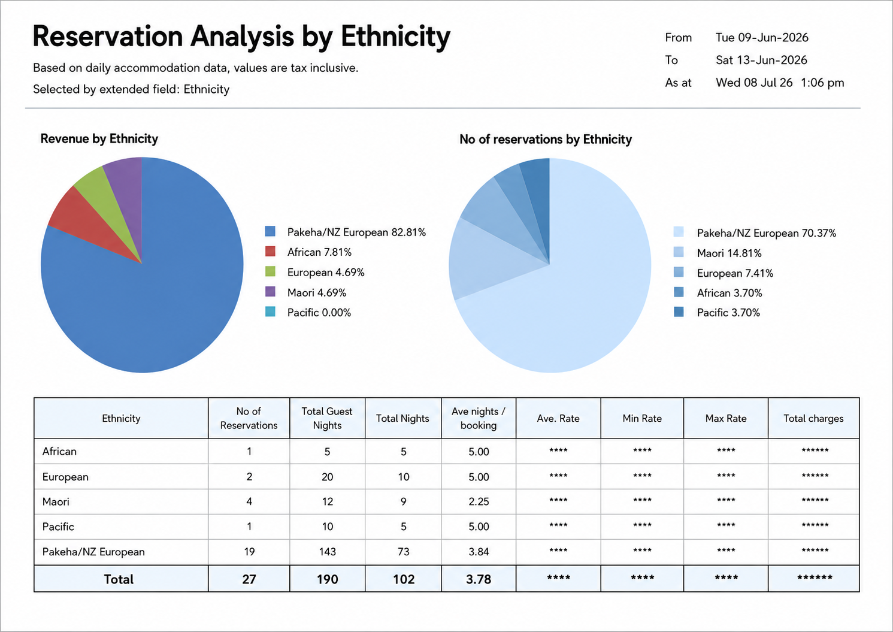Click the 'No of Reservations' column header
This screenshot has width=893, height=632.
[249, 418]
